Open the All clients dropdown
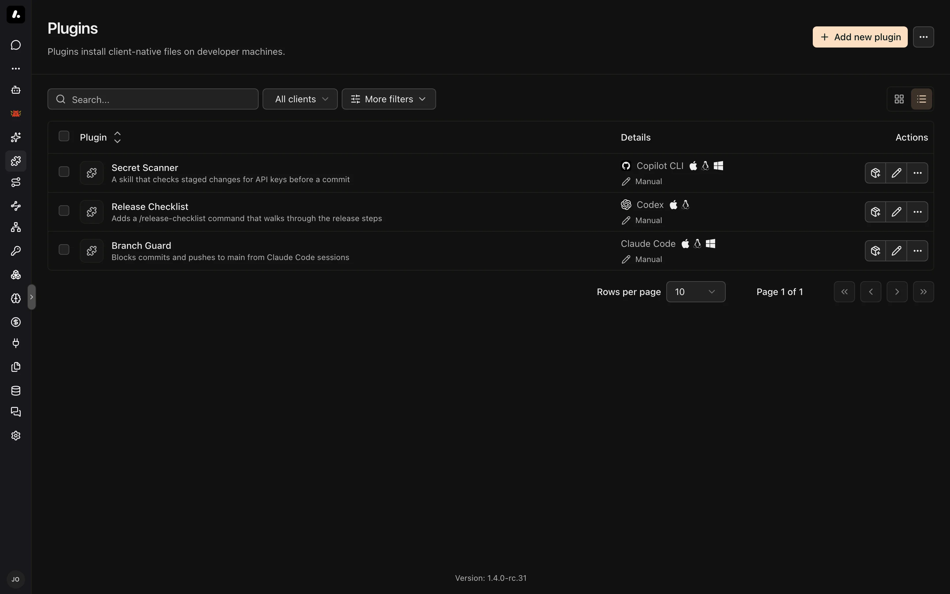 click(300, 99)
